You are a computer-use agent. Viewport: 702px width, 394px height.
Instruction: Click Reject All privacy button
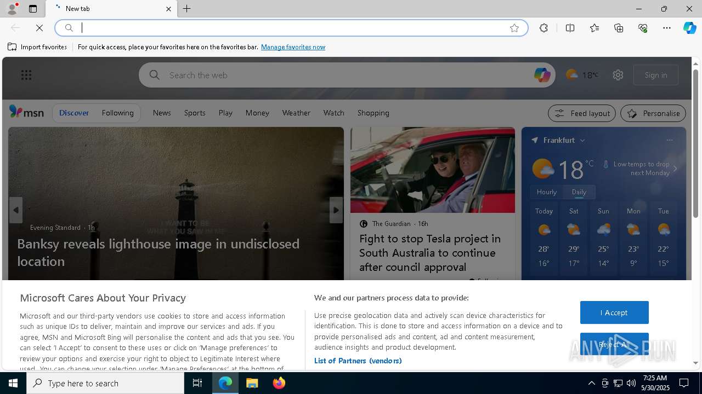[x=614, y=344]
